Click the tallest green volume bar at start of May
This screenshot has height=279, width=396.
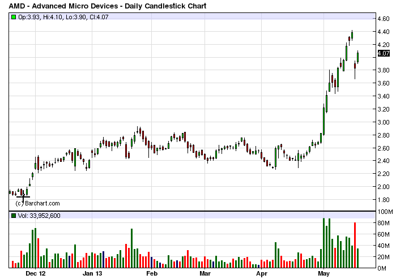coord(324,243)
